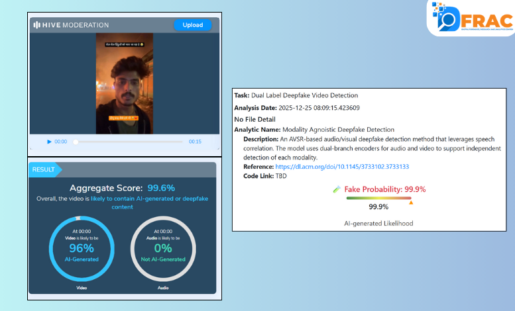Click the Fake Probability: 99.9% heading
This screenshot has width=515, height=311.
tap(384, 189)
